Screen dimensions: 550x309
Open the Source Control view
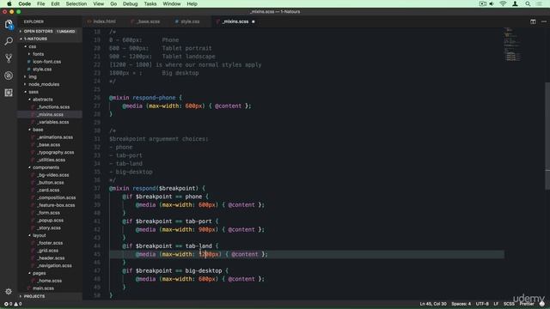coord(9,58)
